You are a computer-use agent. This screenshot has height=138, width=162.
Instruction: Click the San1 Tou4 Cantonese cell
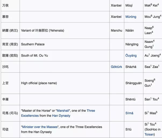tap(153, 99)
